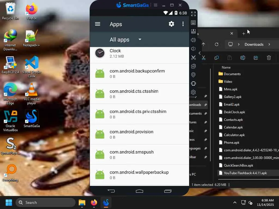Click the Name column header in Explorer
Image resolution: width=279 pixels, height=209 pixels.
tap(226, 67)
